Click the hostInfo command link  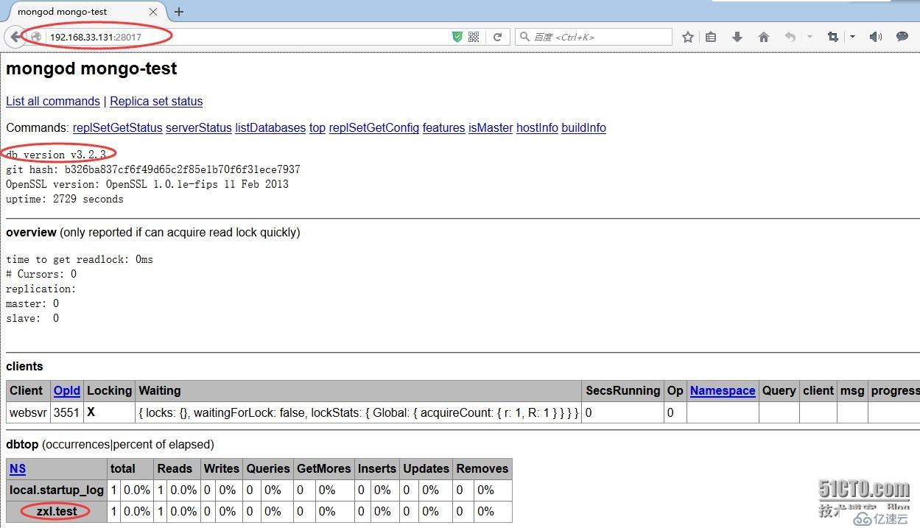pos(537,128)
